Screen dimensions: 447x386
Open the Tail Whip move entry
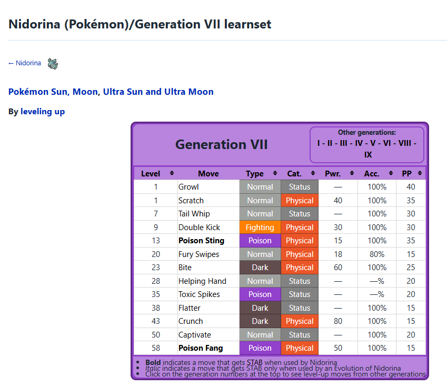tap(194, 214)
